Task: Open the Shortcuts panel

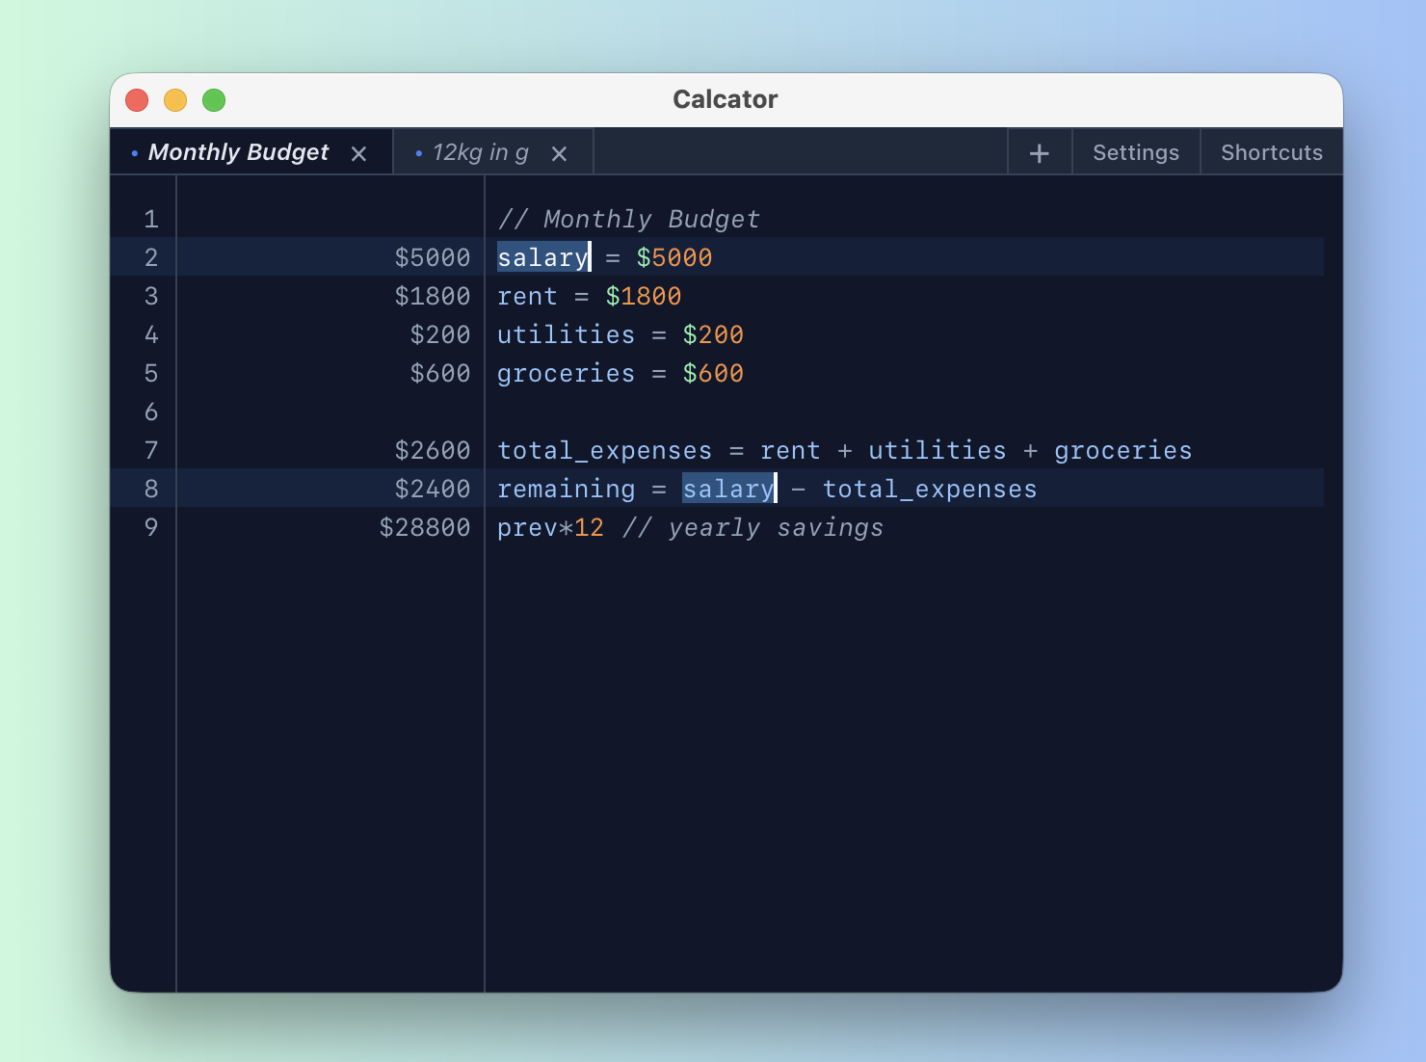Action: (1272, 151)
